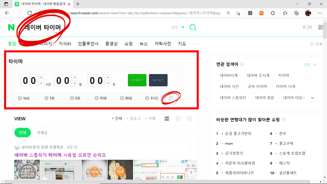Select the 뉴스 search tab
The image size is (327, 184).
[x=143, y=44]
